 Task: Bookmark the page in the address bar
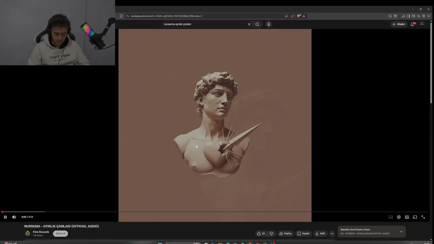[121, 16]
